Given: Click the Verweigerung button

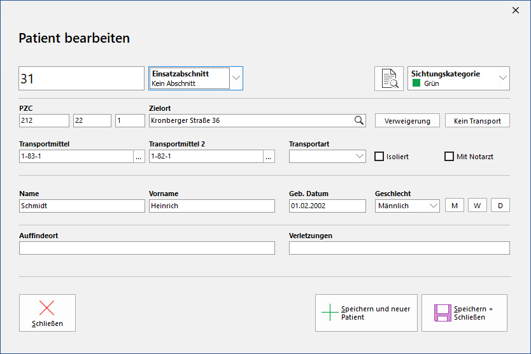Looking at the screenshot, I should (407, 120).
